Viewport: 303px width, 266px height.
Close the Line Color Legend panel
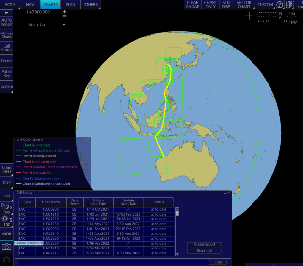(88, 139)
